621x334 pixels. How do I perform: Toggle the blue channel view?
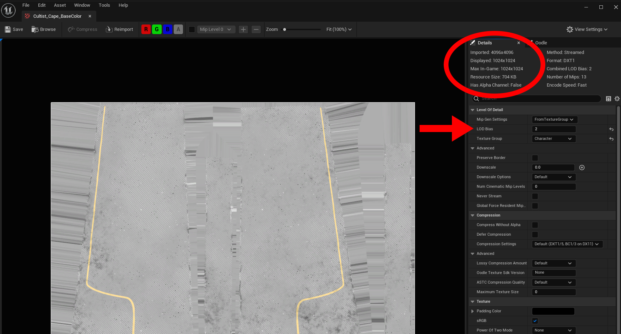click(168, 29)
